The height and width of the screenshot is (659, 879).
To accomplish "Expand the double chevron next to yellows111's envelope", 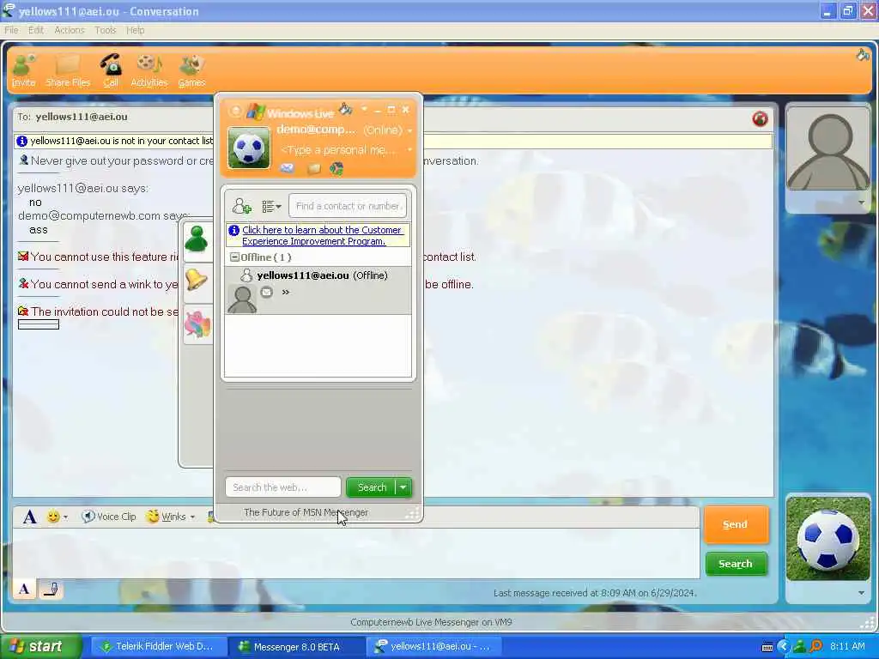I will 285,292.
